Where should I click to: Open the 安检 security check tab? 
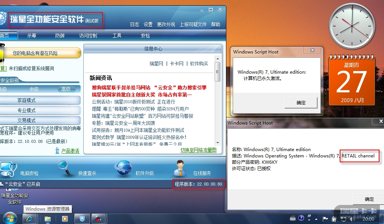[x=145, y=36]
